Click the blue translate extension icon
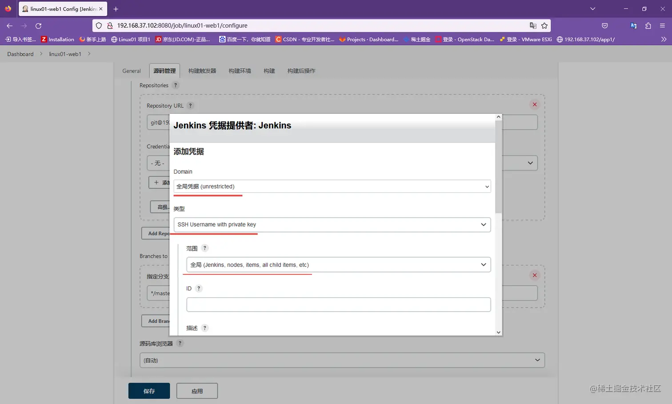Viewport: 672px width, 404px height. [x=633, y=26]
